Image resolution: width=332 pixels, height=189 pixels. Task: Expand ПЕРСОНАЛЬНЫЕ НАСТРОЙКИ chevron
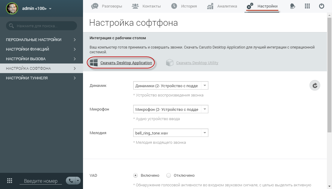click(75, 40)
